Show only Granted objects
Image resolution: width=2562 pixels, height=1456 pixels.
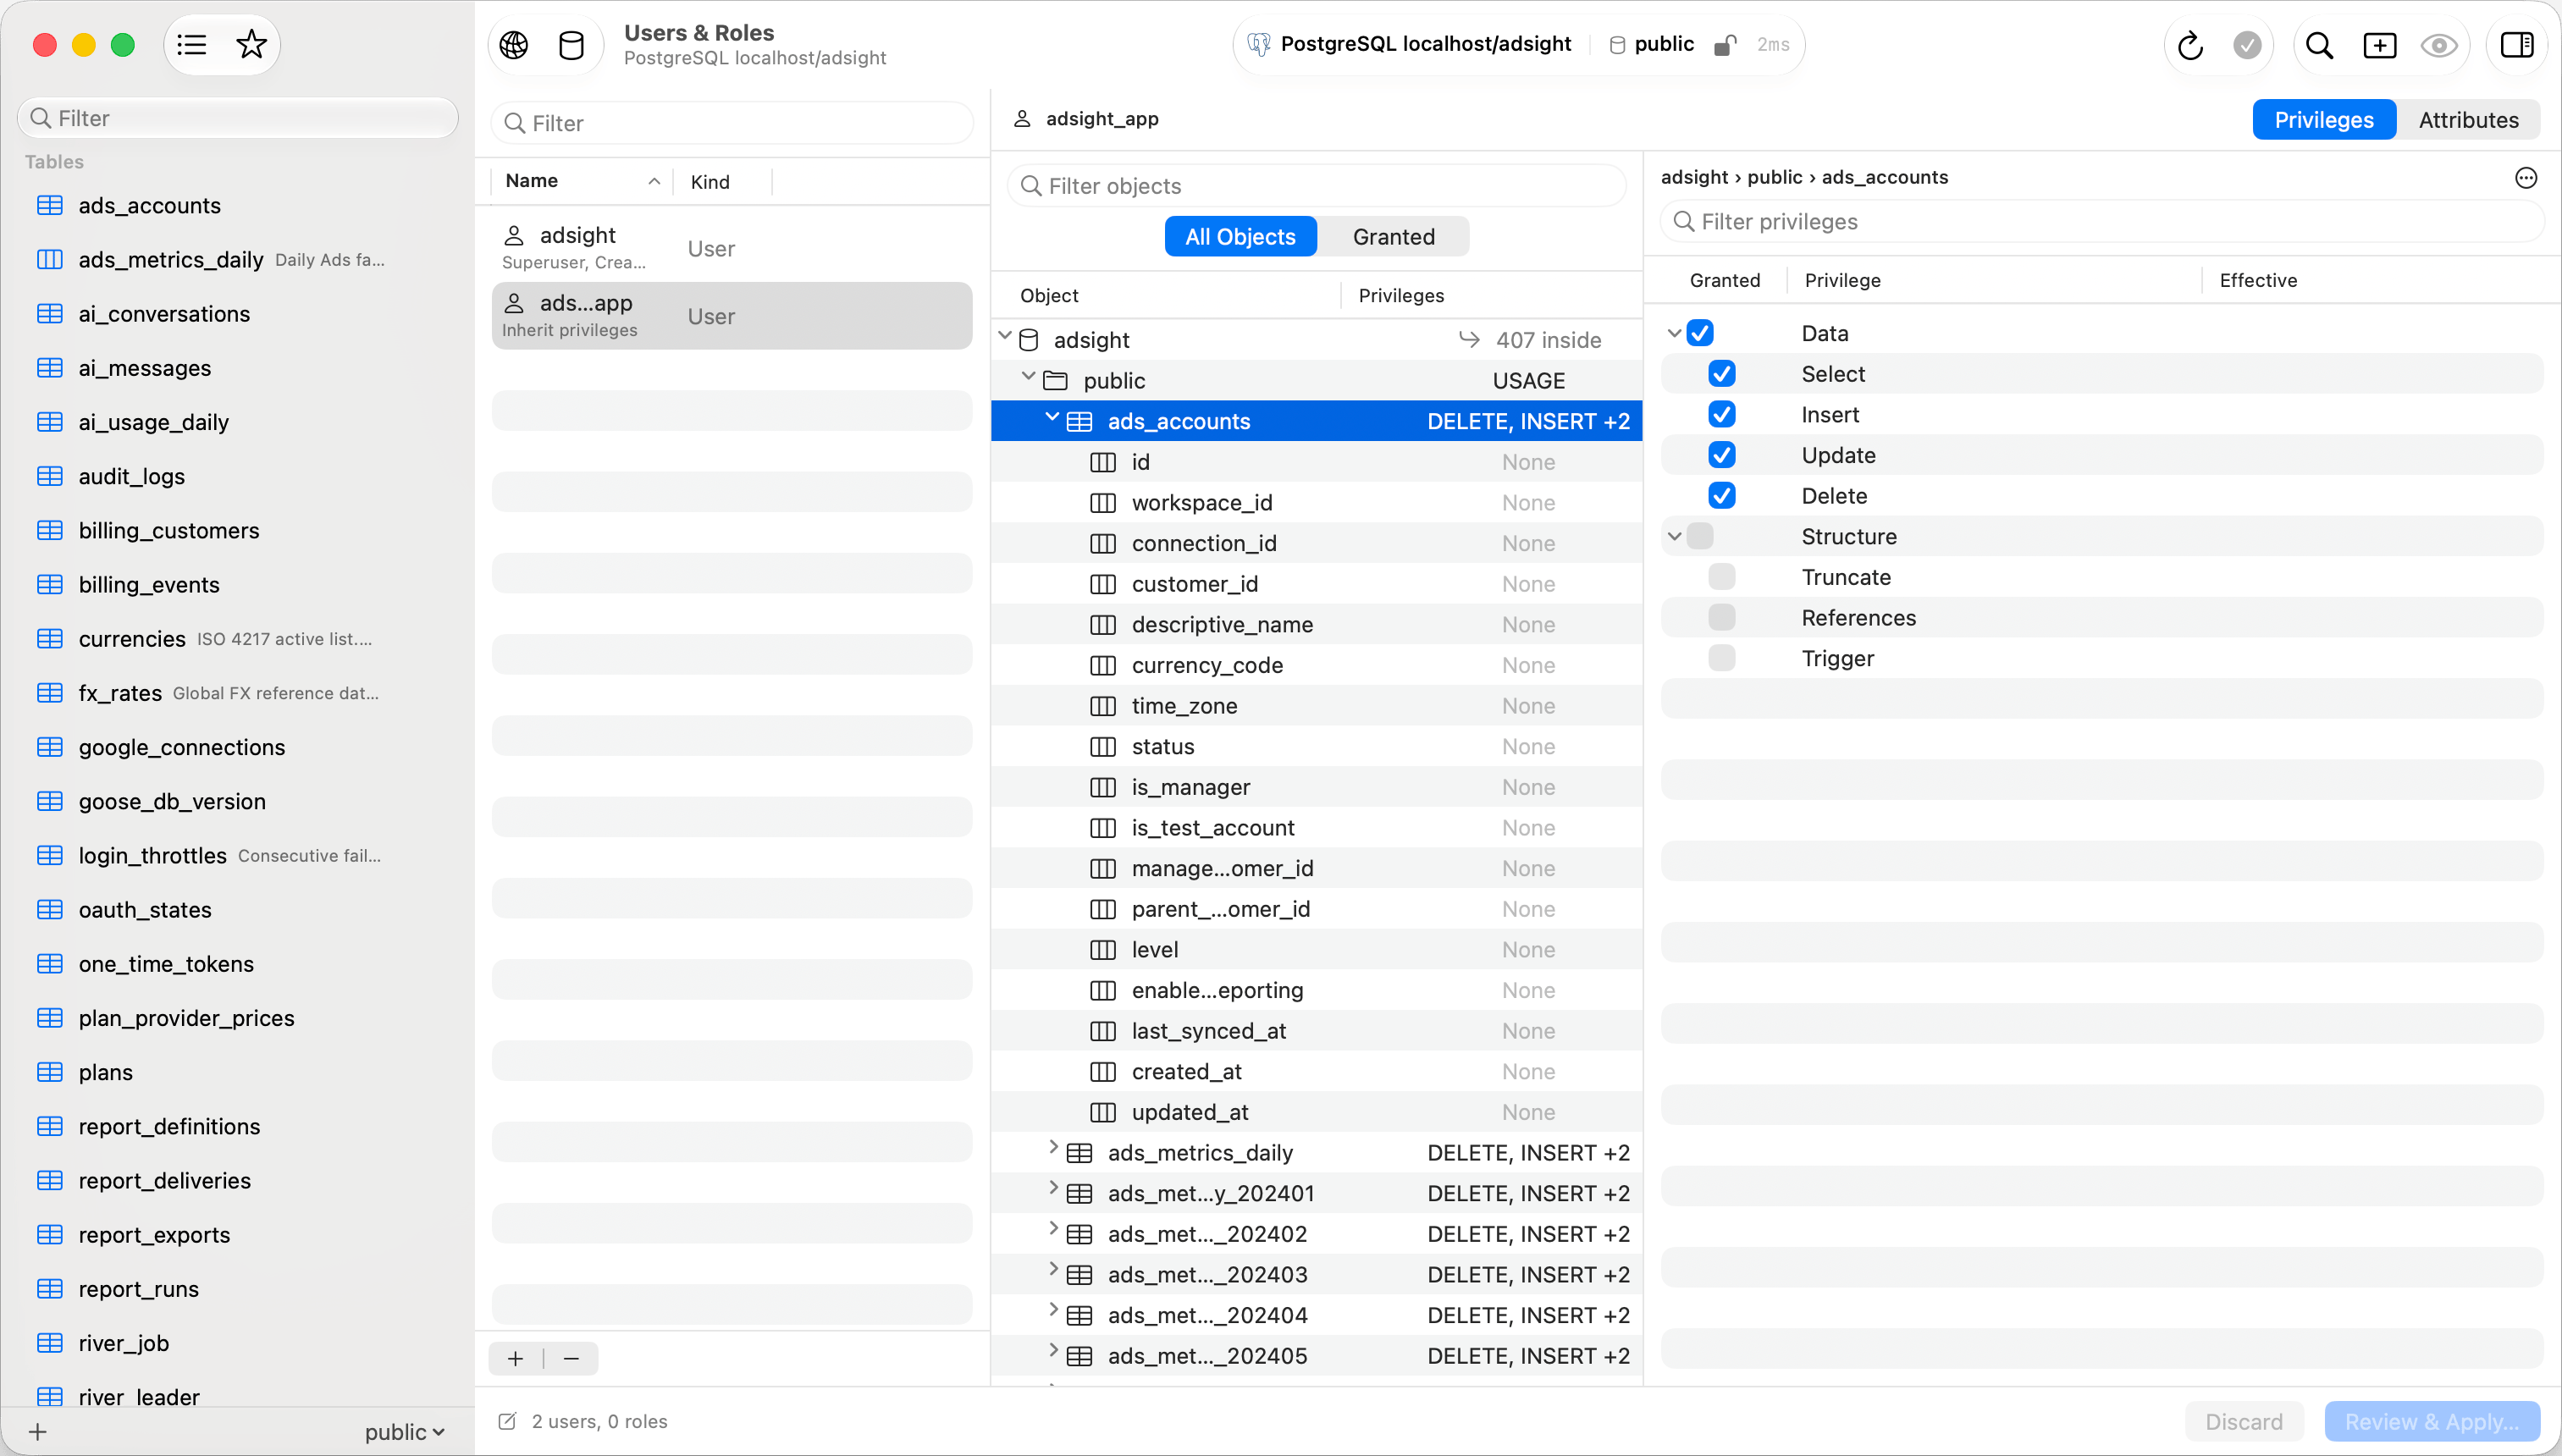(1393, 237)
